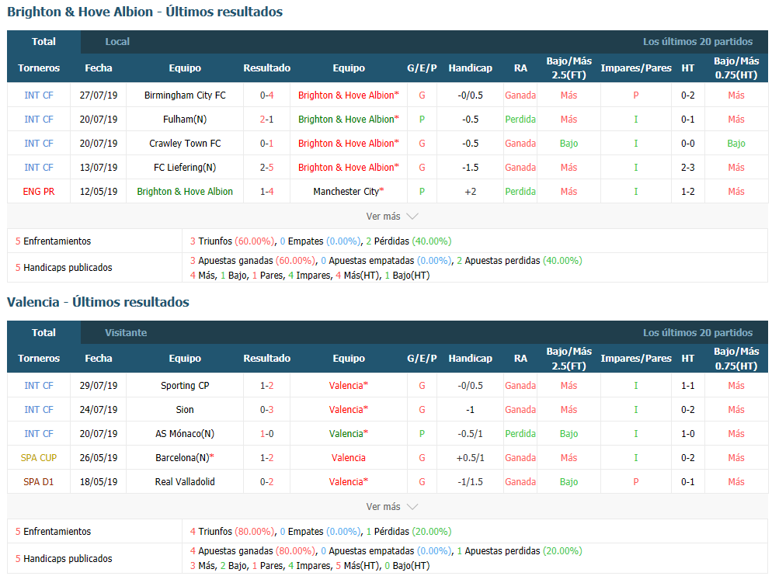
Task: Click Bajo 2.5(FT) in Crawley Town row
Action: click(x=569, y=144)
